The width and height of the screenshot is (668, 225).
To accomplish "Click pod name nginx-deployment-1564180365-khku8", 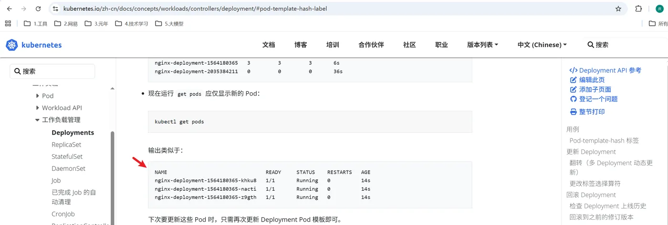I will point(206,181).
